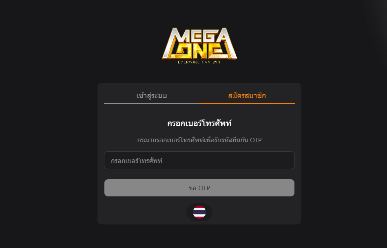
Task: Click the gray underline below เข้าสู่ระบบ
Action: tap(152, 104)
